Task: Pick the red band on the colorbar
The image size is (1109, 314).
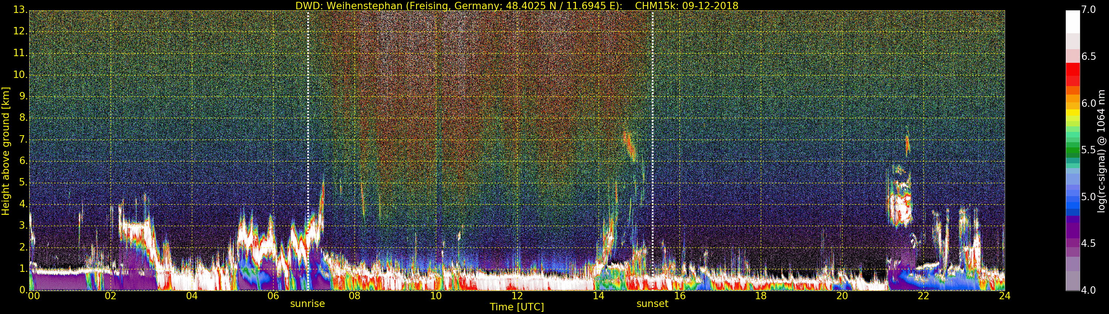Action: coord(1072,74)
